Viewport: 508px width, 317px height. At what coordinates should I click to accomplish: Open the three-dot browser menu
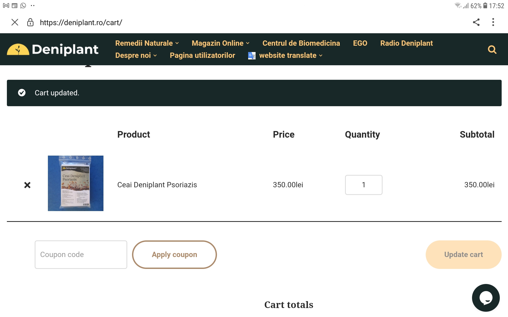[x=493, y=22]
